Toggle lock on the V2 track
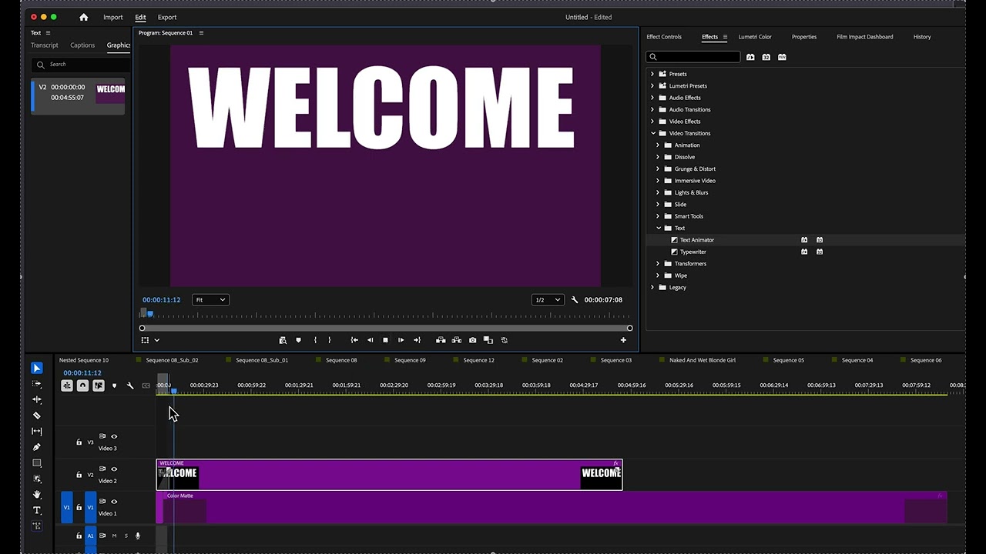The image size is (986, 554). (79, 475)
